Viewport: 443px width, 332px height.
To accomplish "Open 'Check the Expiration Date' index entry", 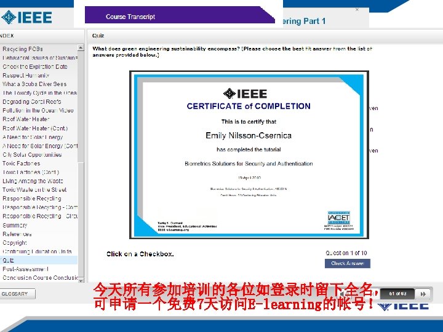I will tap(35, 66).
